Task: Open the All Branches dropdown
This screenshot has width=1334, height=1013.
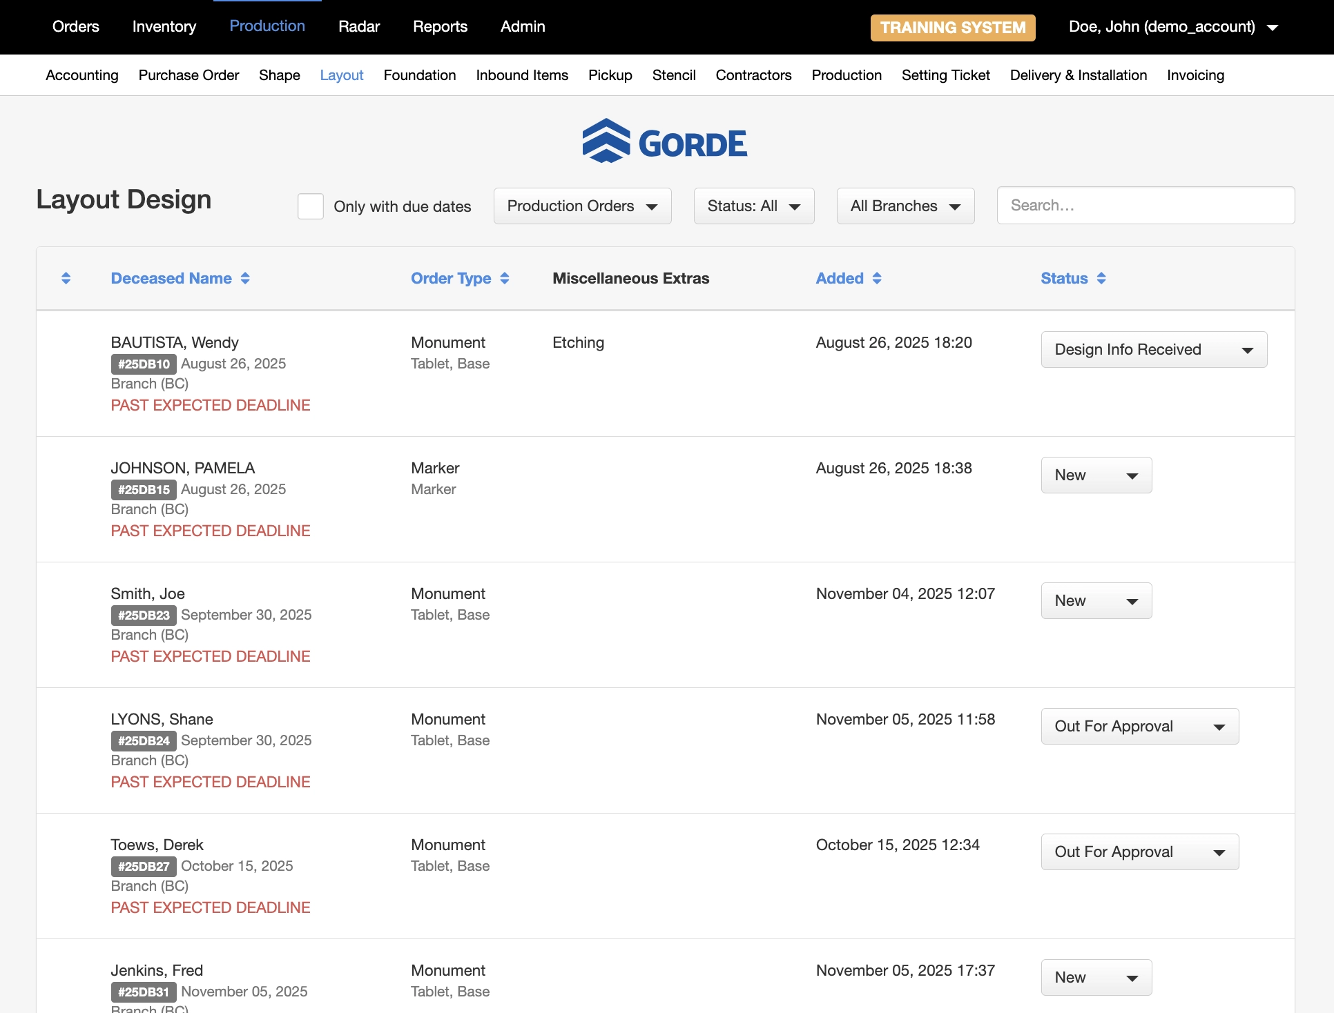Action: pos(905,206)
